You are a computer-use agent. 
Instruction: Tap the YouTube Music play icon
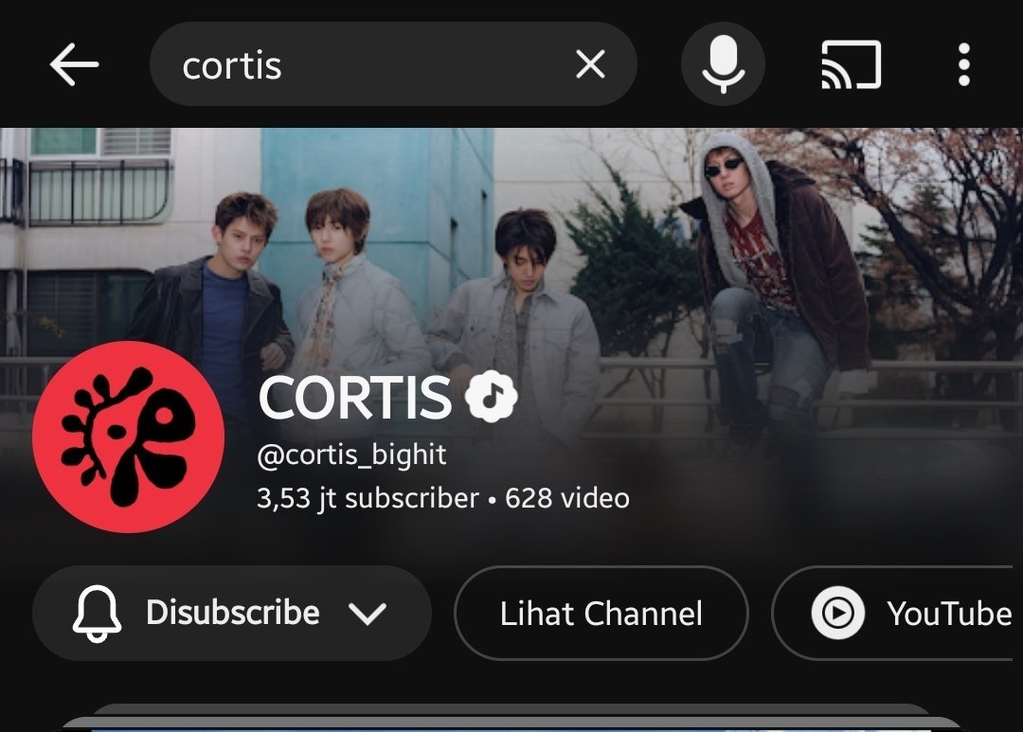(x=837, y=614)
